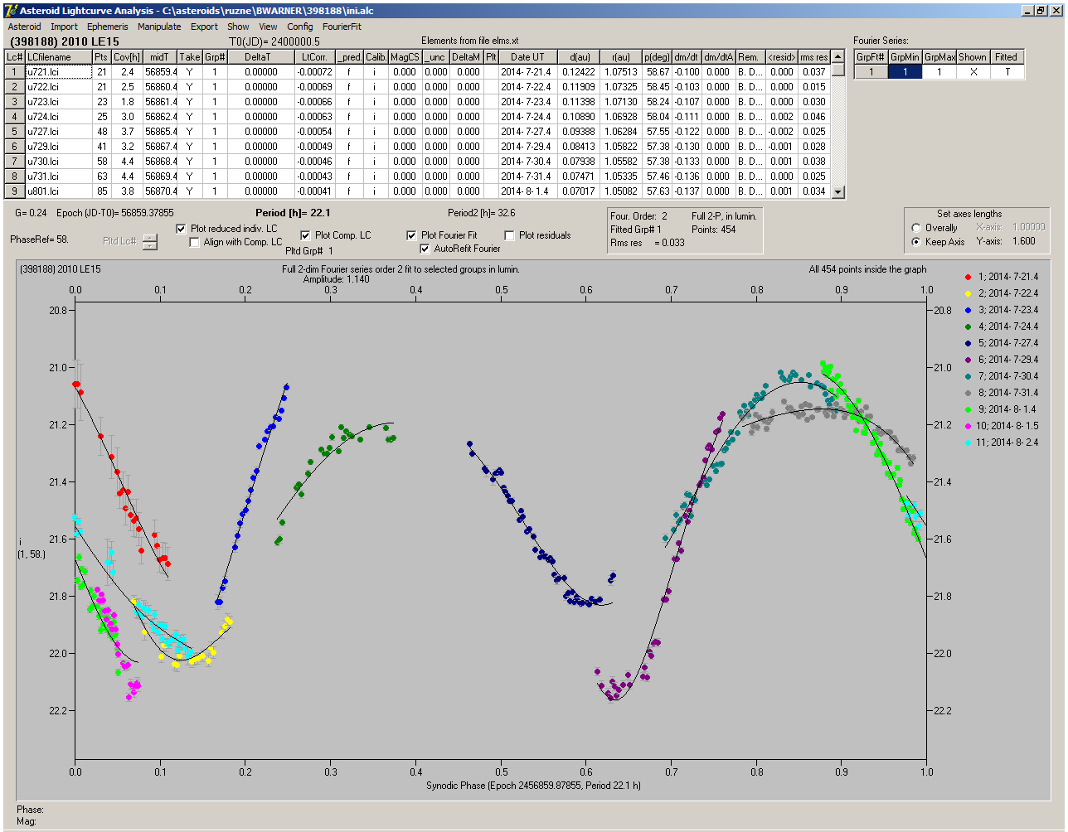
Task: Click row header 1 in lightcurve table
Action: pos(15,72)
